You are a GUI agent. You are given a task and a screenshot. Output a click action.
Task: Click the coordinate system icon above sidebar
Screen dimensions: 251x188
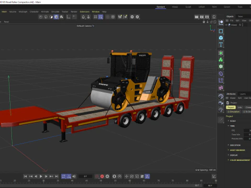[x=221, y=22]
